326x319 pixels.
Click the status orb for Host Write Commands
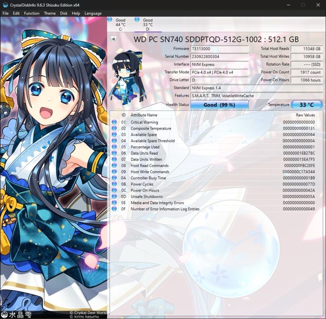click(x=114, y=172)
